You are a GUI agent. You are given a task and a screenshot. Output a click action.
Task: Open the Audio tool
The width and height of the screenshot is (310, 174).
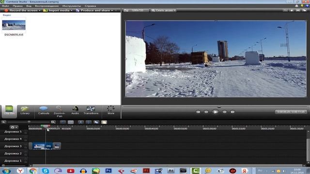point(75,111)
